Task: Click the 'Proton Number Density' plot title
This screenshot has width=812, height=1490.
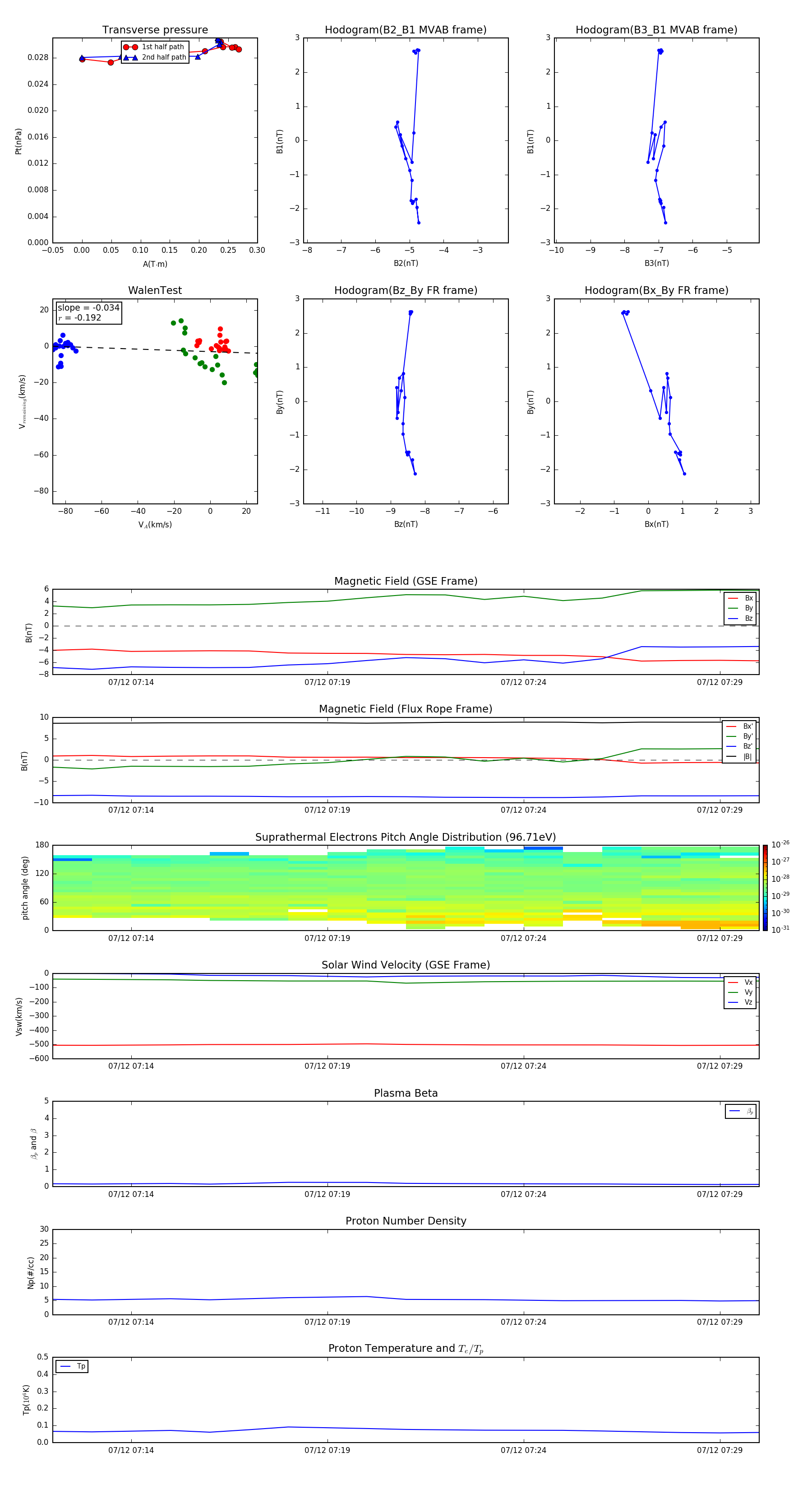Action: click(406, 1221)
